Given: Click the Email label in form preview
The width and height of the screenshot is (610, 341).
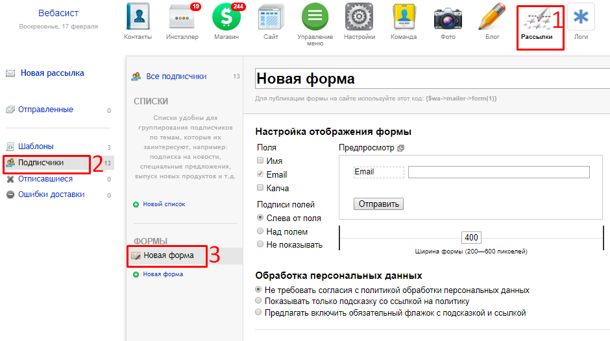Looking at the screenshot, I should pos(364,172).
